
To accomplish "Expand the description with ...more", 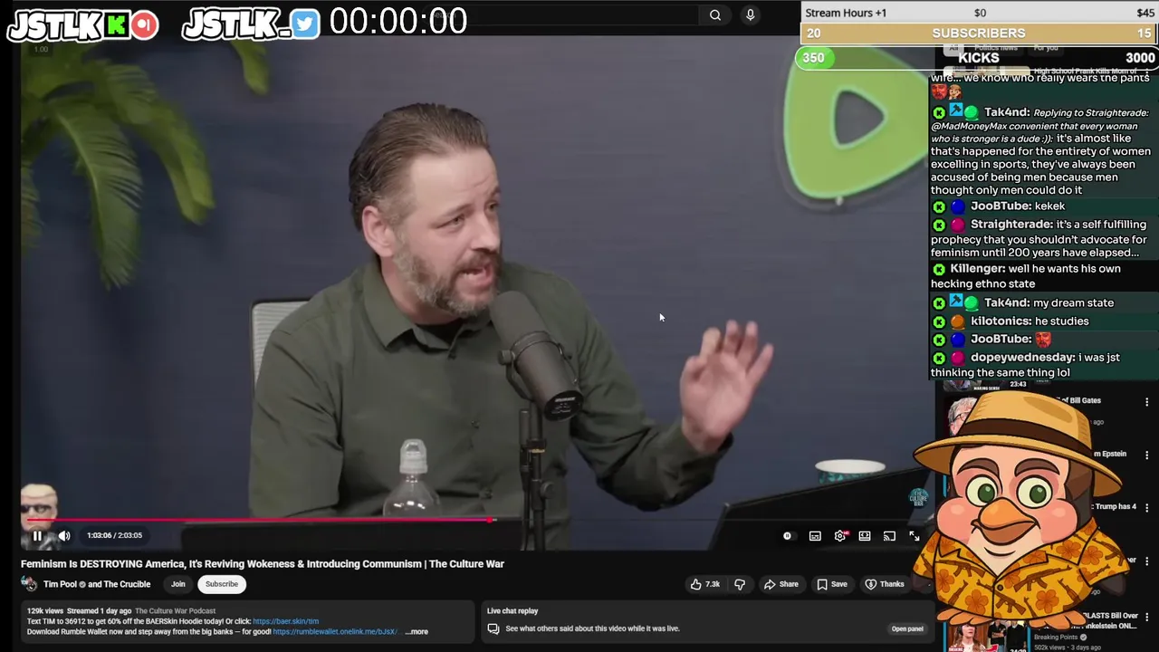I will coord(417,632).
